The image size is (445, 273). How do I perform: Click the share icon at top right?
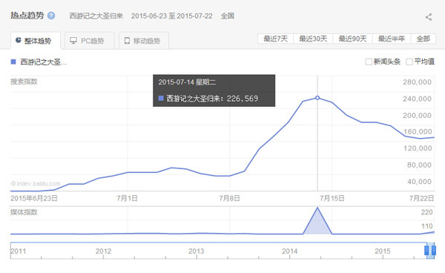coord(429,17)
